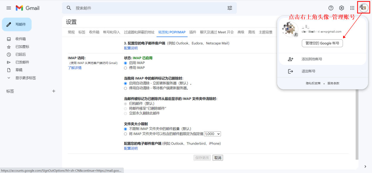Open the 标签 settings tab
Image resolution: width=372 pixels, height=173 pixels.
click(x=82, y=32)
